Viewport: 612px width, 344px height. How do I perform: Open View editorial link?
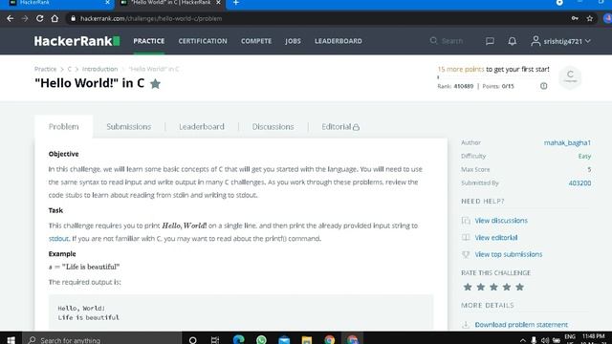point(495,238)
